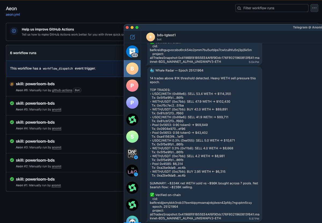This screenshot has width=322, height=223.
Task: Open the powerloom-bds run Aeon #5
Action: pyautogui.click(x=35, y=103)
